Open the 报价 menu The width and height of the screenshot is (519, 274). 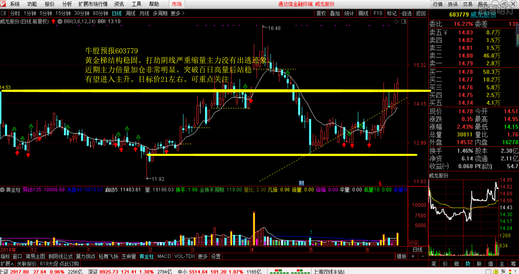[49, 4]
